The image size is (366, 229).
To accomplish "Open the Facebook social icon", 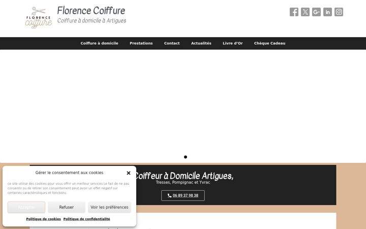I will click(x=294, y=12).
